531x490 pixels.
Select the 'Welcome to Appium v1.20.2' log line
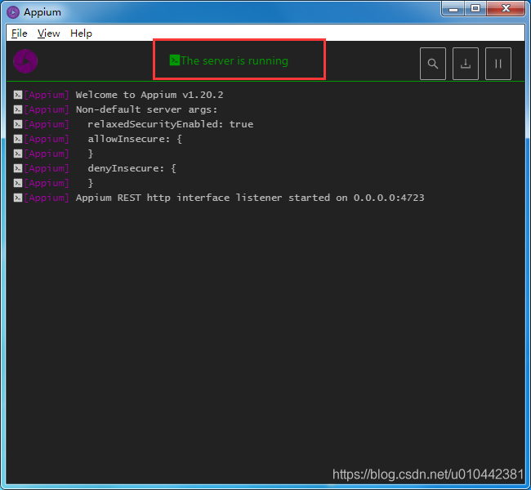pos(149,95)
